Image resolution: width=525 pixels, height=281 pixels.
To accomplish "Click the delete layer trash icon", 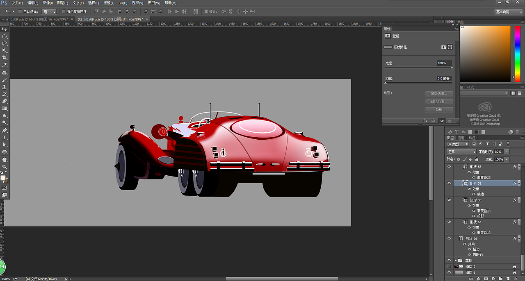I will (x=515, y=279).
